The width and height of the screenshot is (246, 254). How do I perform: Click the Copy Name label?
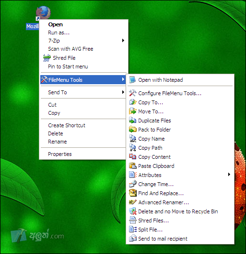(x=152, y=139)
